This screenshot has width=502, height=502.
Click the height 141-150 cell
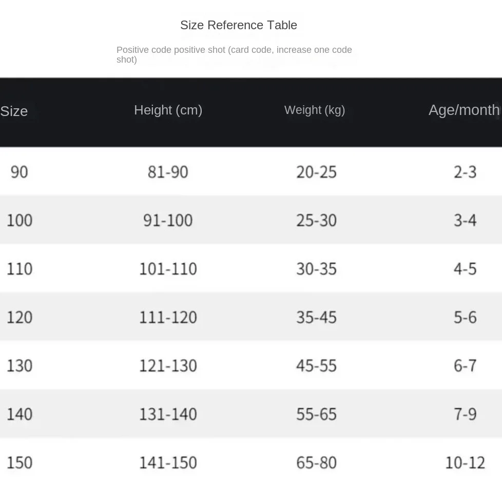(x=168, y=462)
